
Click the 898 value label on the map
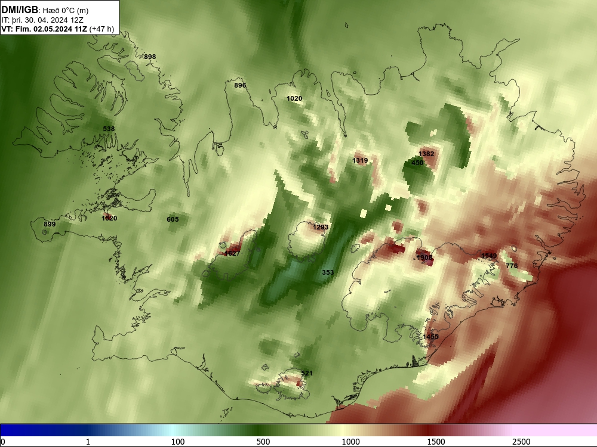pos(150,57)
